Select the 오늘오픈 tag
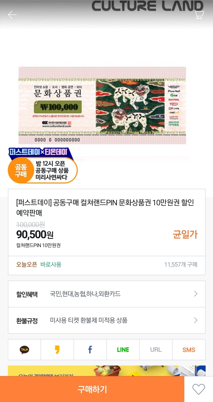Image resolution: width=213 pixels, height=402 pixels. (27, 265)
